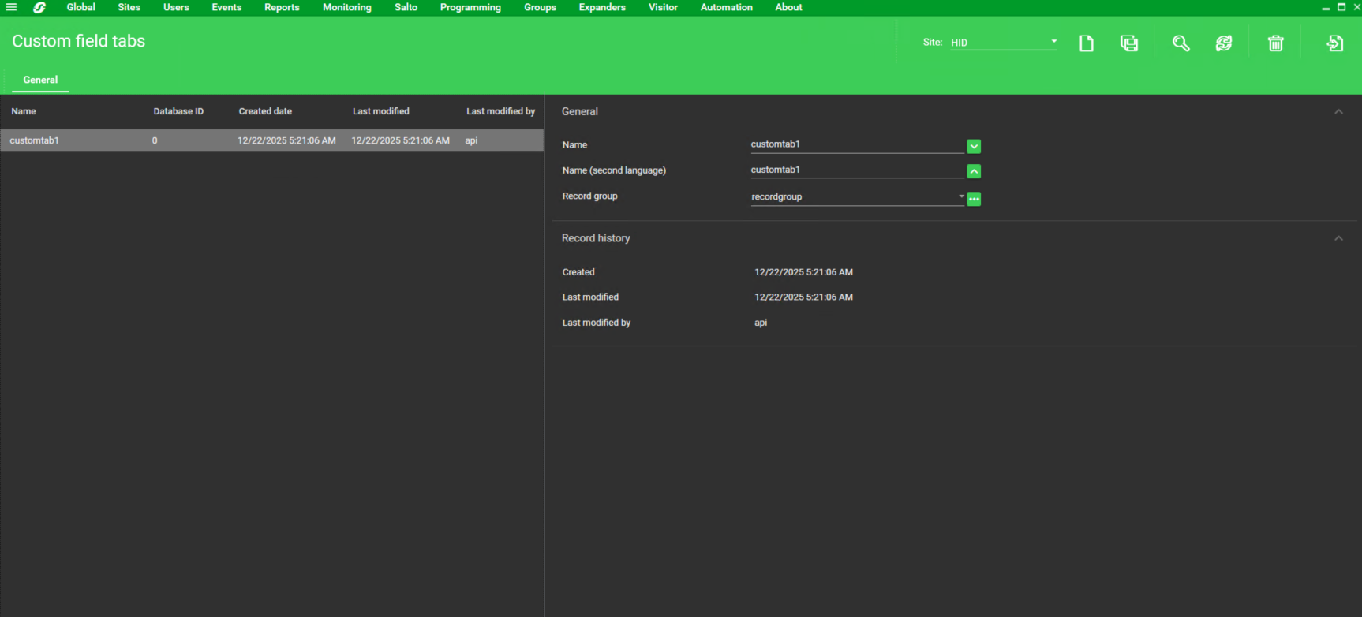Open the Salto menu
Screen dimensions: 1362x617
[406, 7]
